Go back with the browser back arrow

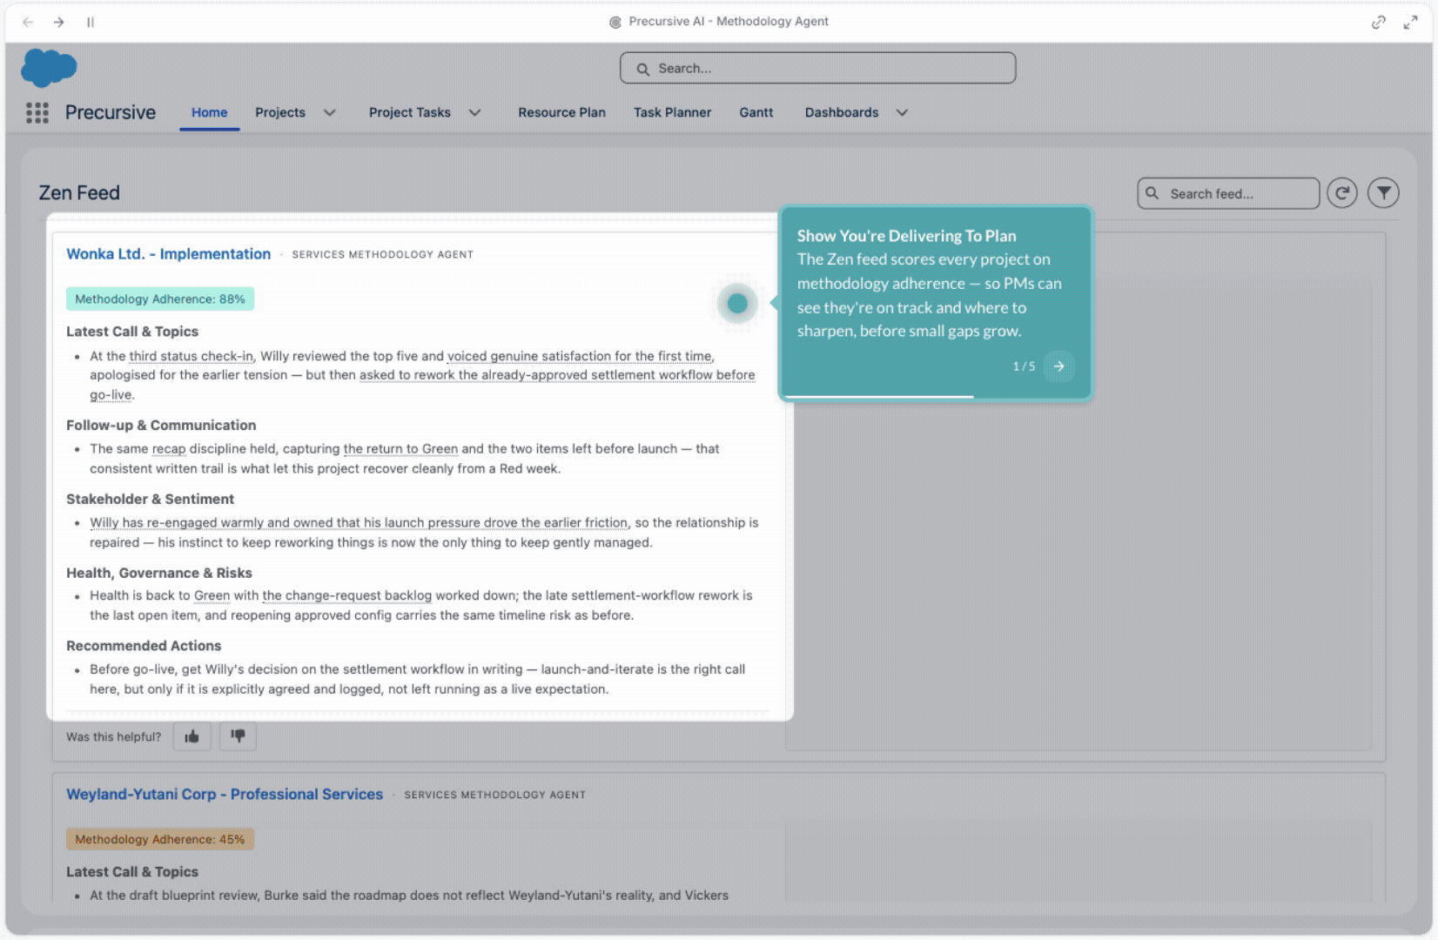click(28, 22)
